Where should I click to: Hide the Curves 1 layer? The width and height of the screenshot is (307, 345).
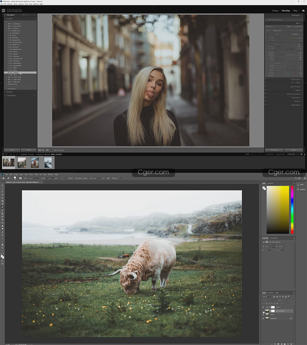coord(263,307)
